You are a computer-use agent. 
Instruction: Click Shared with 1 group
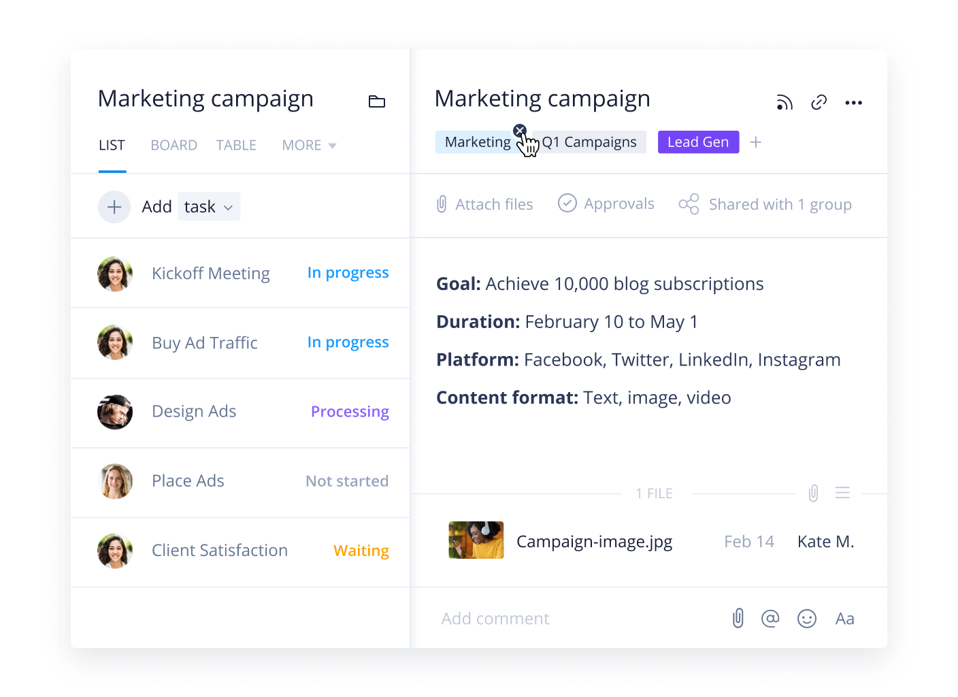[x=765, y=204]
